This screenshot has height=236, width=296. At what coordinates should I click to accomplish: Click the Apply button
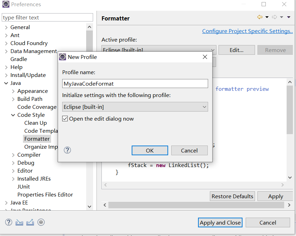[276, 196]
